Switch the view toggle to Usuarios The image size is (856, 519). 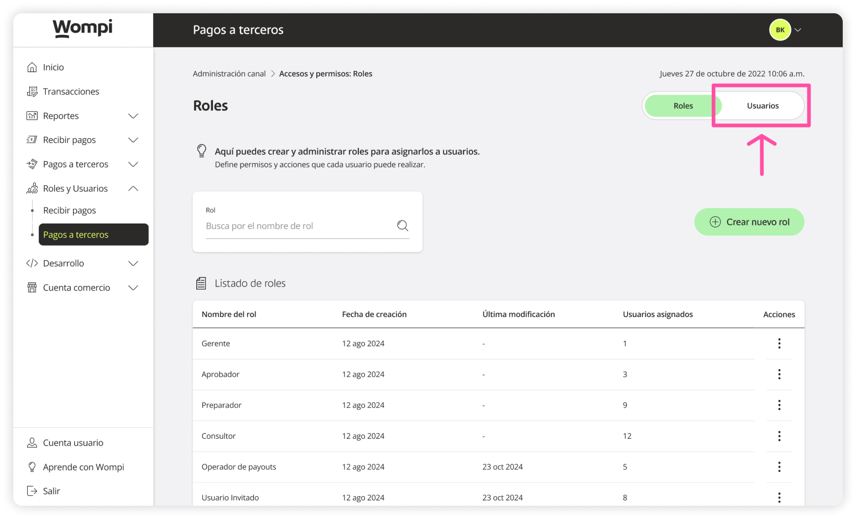point(763,105)
